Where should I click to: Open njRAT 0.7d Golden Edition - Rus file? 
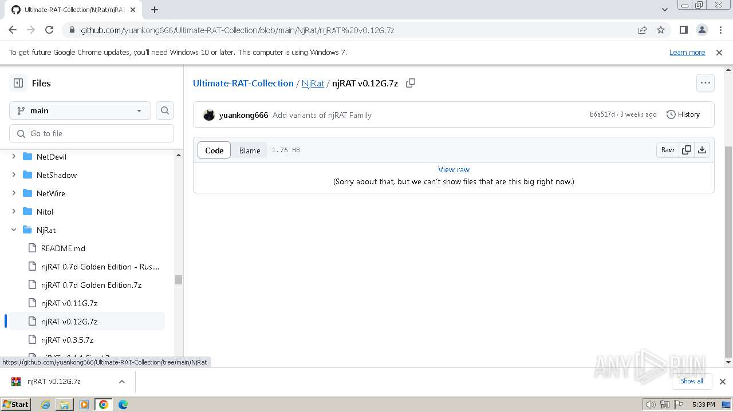[x=100, y=267]
